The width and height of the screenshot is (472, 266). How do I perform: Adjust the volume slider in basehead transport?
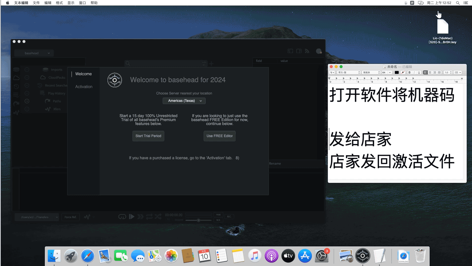coord(198,220)
